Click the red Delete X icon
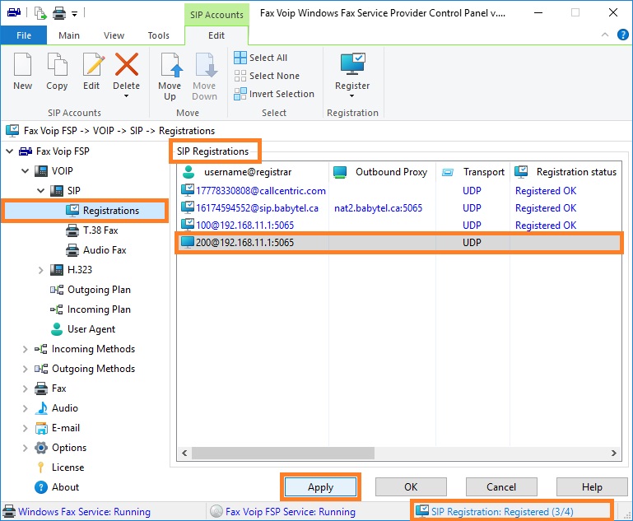Image resolution: width=633 pixels, height=521 pixels. [x=127, y=64]
